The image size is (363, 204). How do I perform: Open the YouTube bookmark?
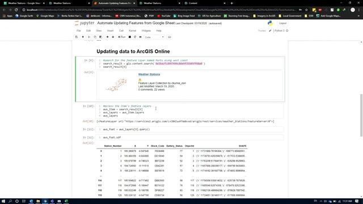point(164,16)
